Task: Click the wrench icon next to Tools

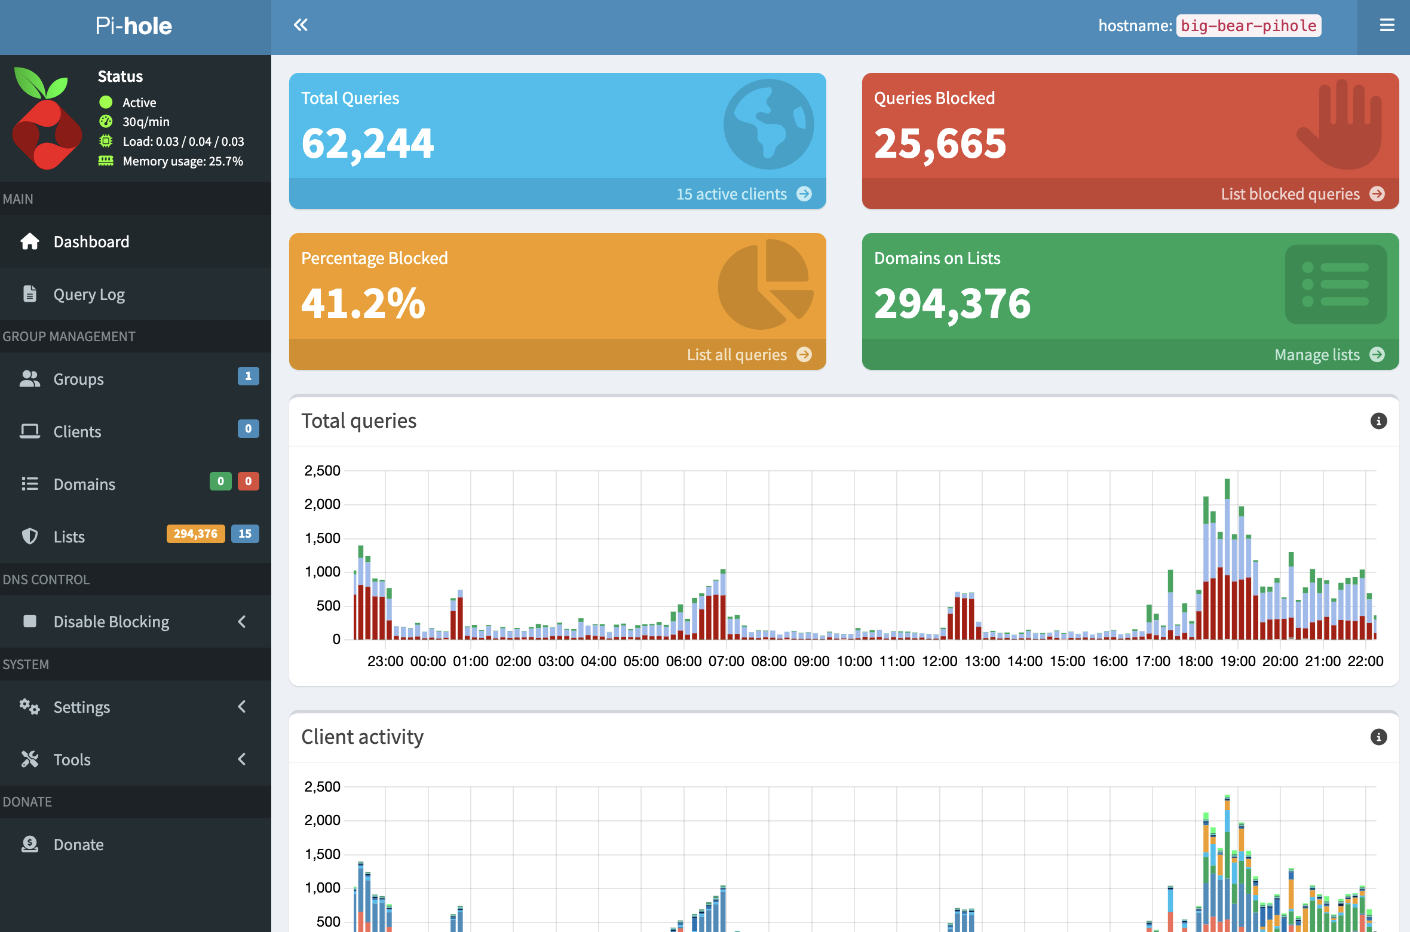Action: [29, 759]
